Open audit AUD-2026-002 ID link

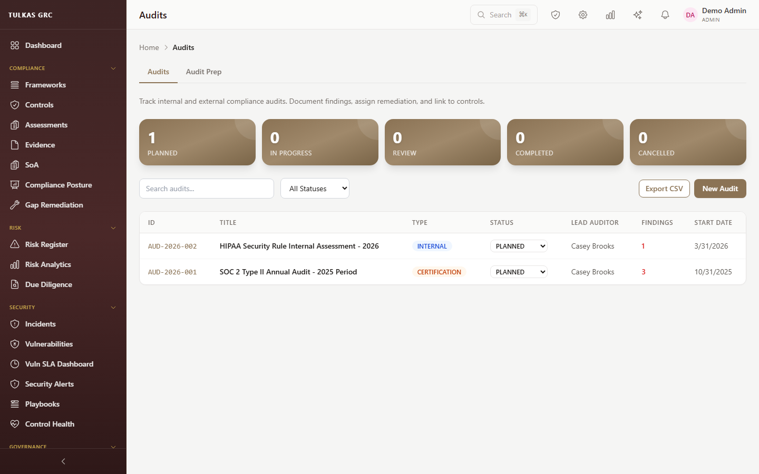172,246
